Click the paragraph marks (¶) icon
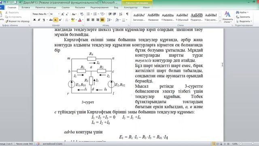 pos(127,14)
